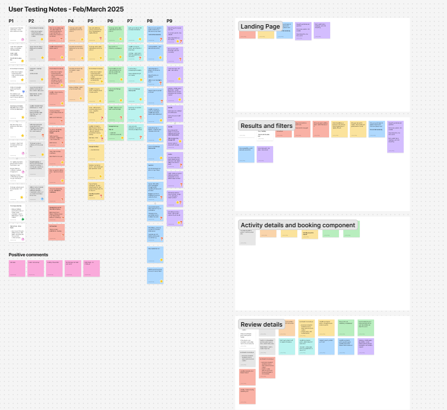
Task: Click the question mark stamp on P5's first note
Action: [x=100, y=39]
